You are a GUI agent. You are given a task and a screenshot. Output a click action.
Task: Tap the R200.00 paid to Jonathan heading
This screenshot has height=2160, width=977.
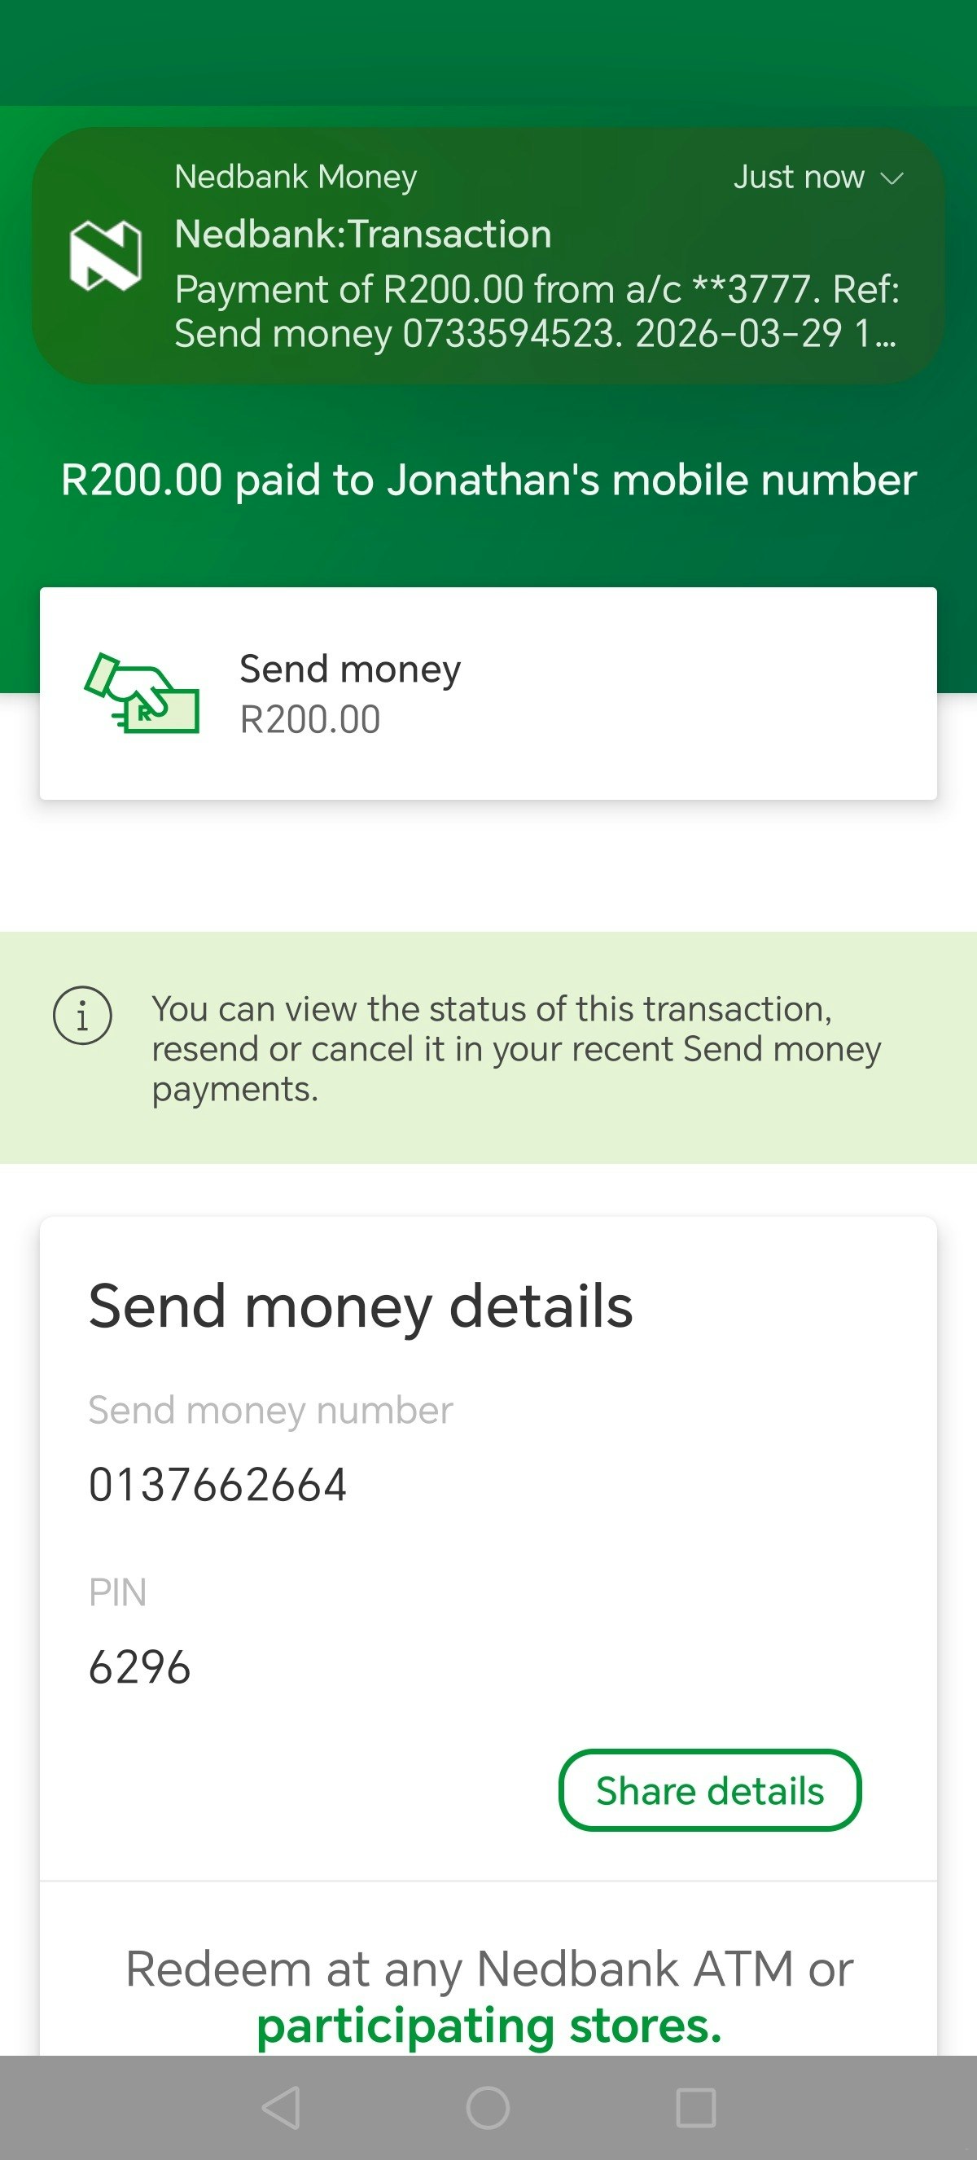point(488,481)
